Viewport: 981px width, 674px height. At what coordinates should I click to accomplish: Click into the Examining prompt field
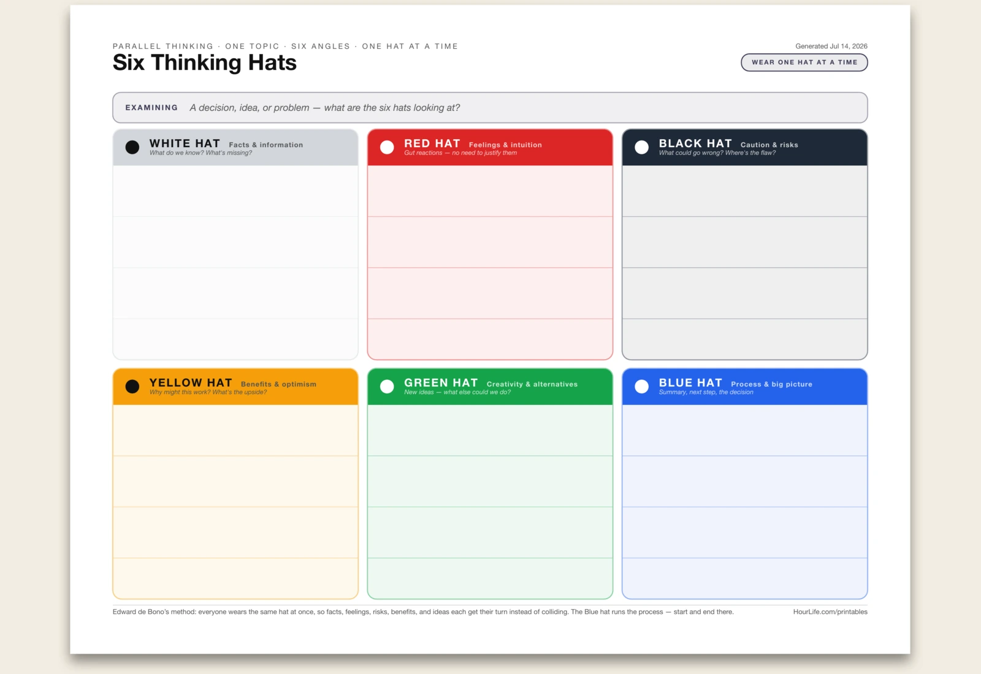tap(490, 108)
